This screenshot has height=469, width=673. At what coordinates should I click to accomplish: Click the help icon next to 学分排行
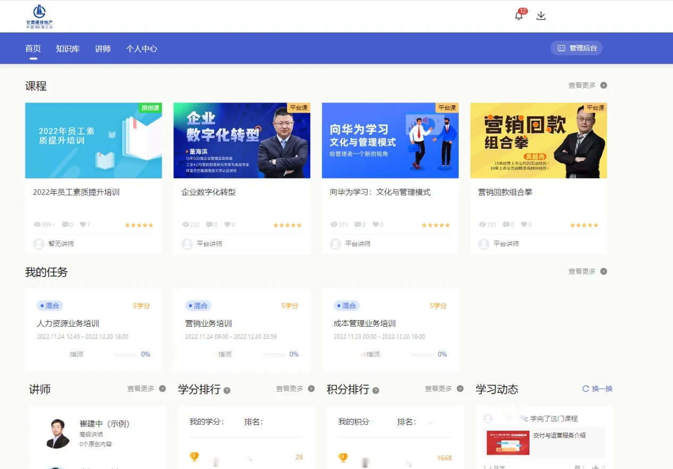click(227, 390)
